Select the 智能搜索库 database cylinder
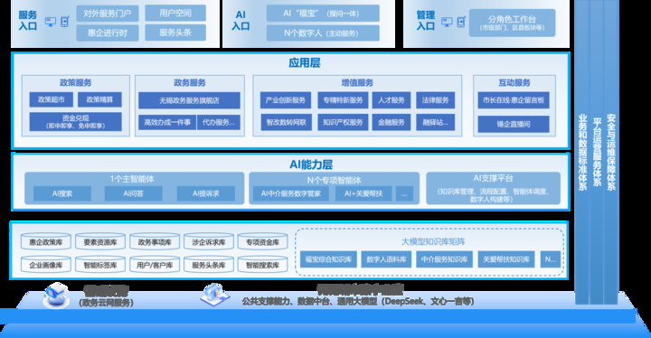This screenshot has height=338, width=651. pyautogui.click(x=262, y=265)
